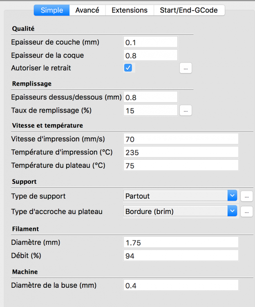Select the Simple tab

coord(52,10)
